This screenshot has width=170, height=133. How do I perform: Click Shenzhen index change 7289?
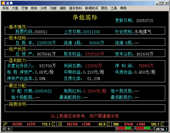pyautogui.click(x=86, y=124)
